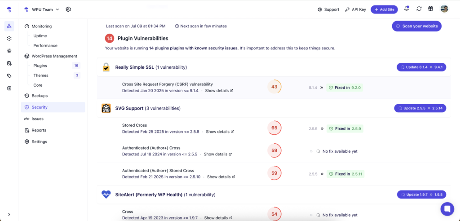
Task: Select Uptime under Monitoring
Action: click(40, 36)
